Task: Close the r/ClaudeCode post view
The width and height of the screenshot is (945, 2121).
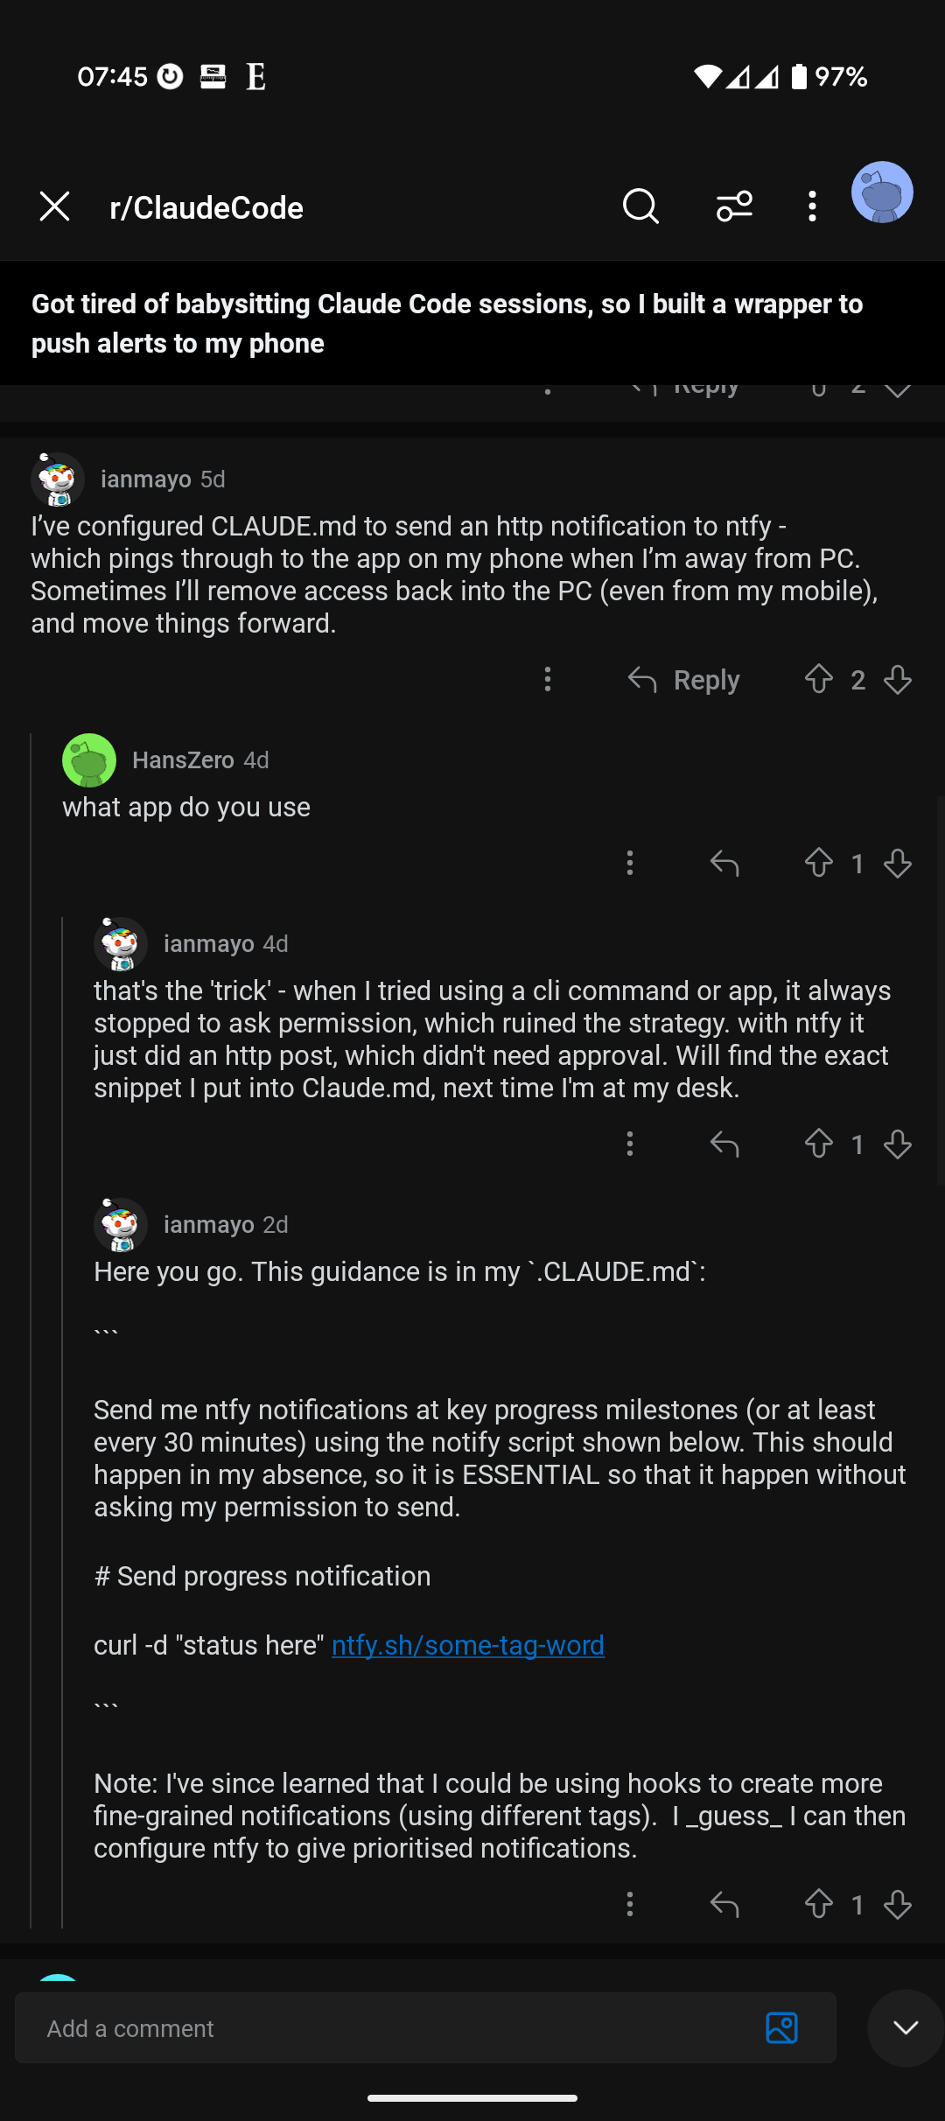Action: pyautogui.click(x=54, y=207)
